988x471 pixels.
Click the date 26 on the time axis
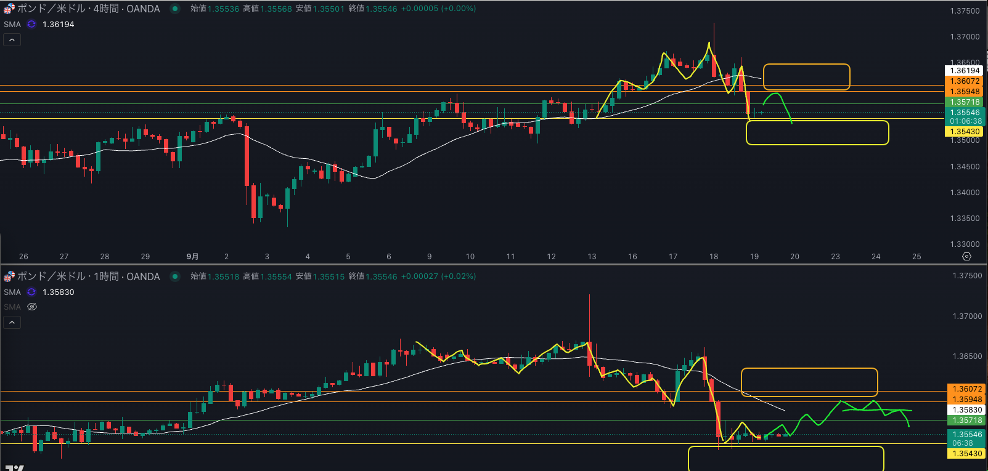tap(23, 257)
